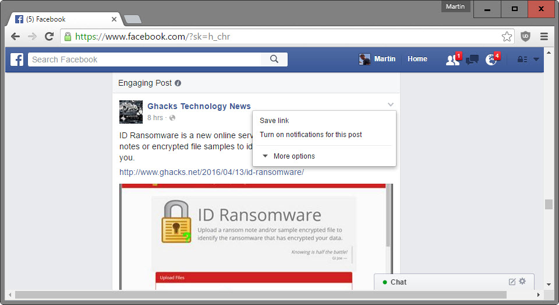Open the ID Ransomware preview image
This screenshot has height=305, width=559.
[256, 236]
